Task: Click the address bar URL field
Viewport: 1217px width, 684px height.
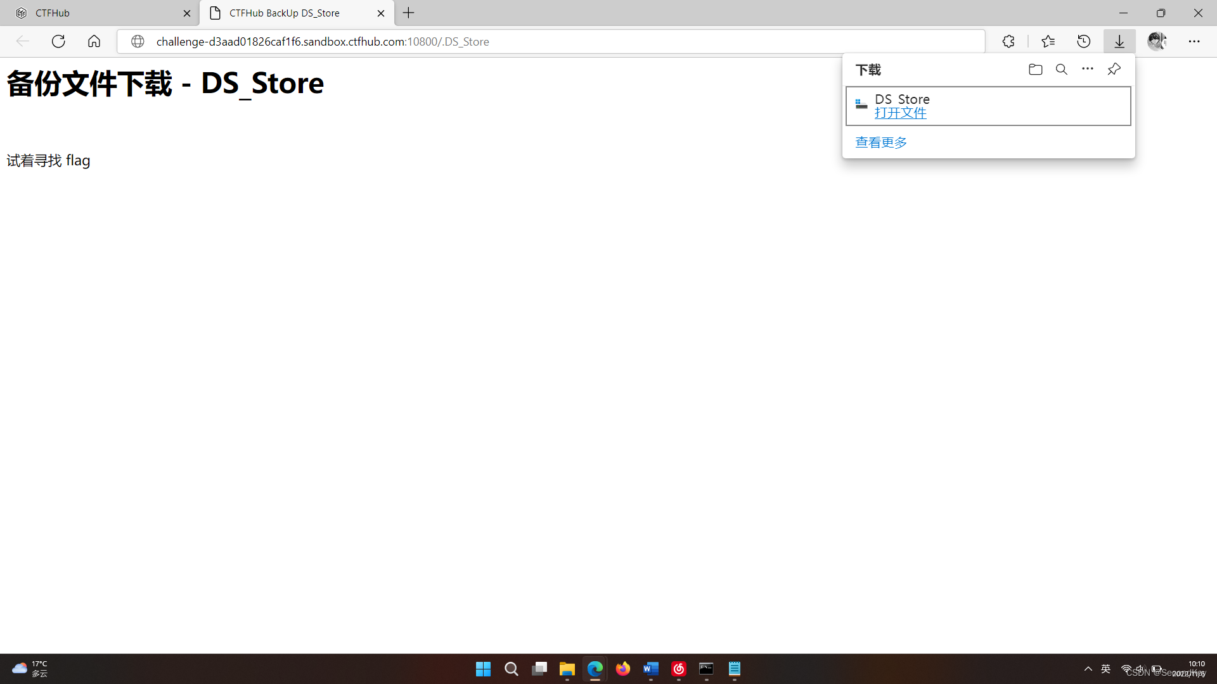Action: click(x=444, y=41)
